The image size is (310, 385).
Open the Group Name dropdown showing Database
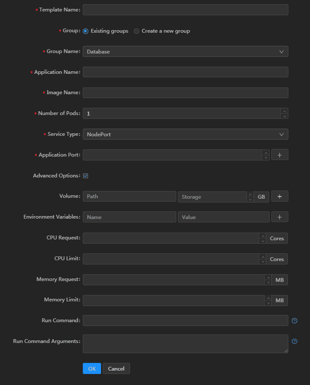[186, 51]
